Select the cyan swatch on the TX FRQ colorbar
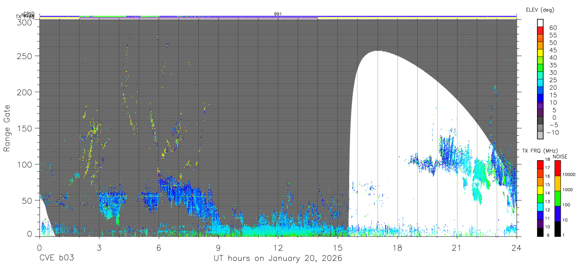Screen dimensions: 581x268 pos(540,207)
